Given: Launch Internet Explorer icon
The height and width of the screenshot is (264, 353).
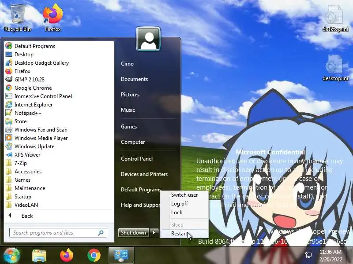Looking at the screenshot, I should point(9,105).
